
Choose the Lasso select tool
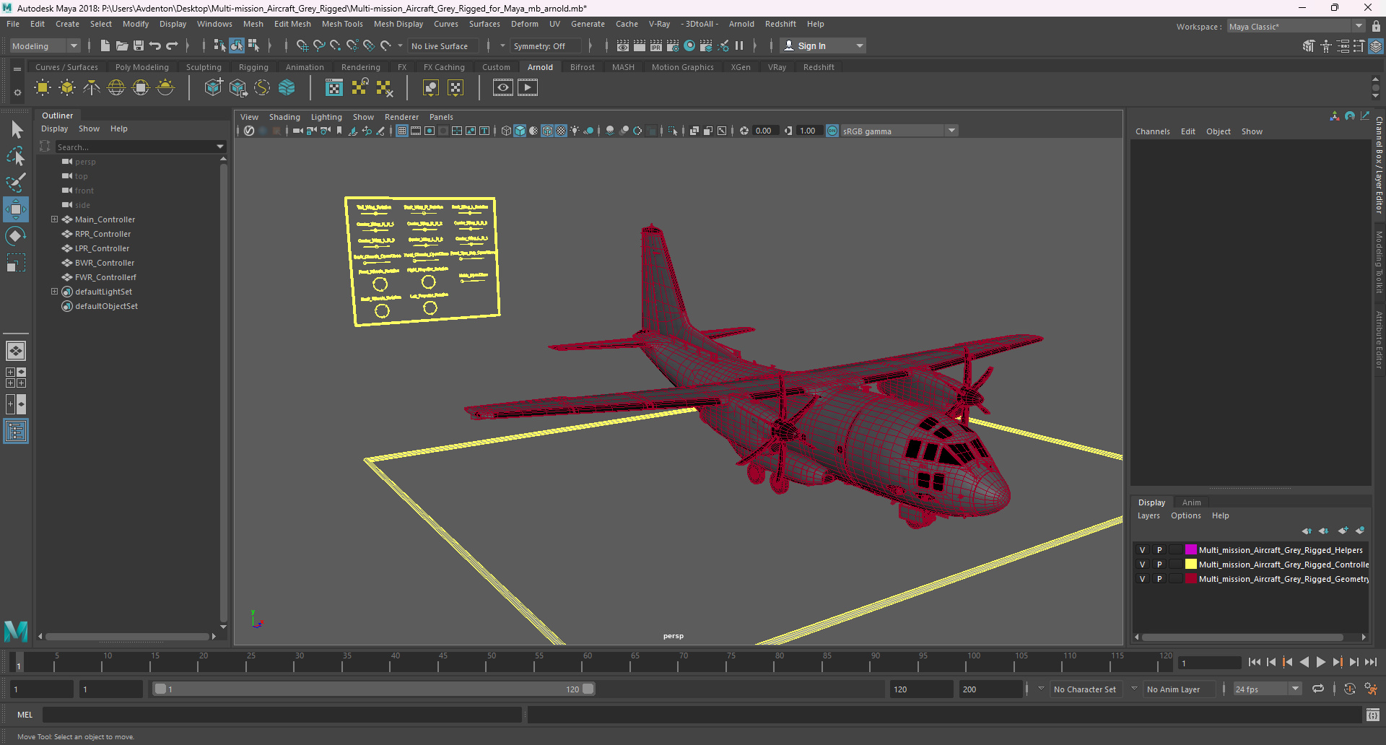point(16,156)
